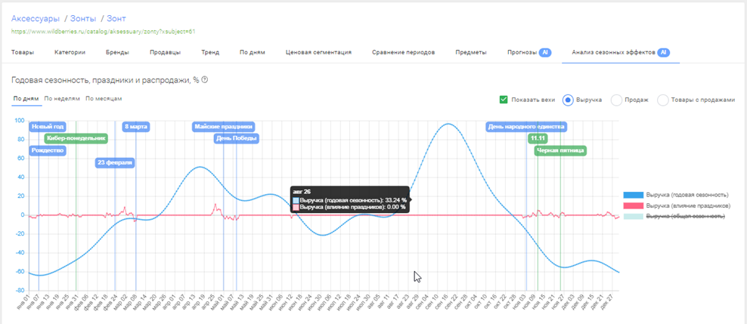Screen dimensions: 747x324
Task: Click struck-through legend text Выручка (общая сезонность)
Action: [686, 216]
